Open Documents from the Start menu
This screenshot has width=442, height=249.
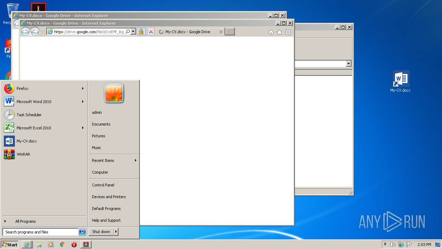tap(114, 124)
